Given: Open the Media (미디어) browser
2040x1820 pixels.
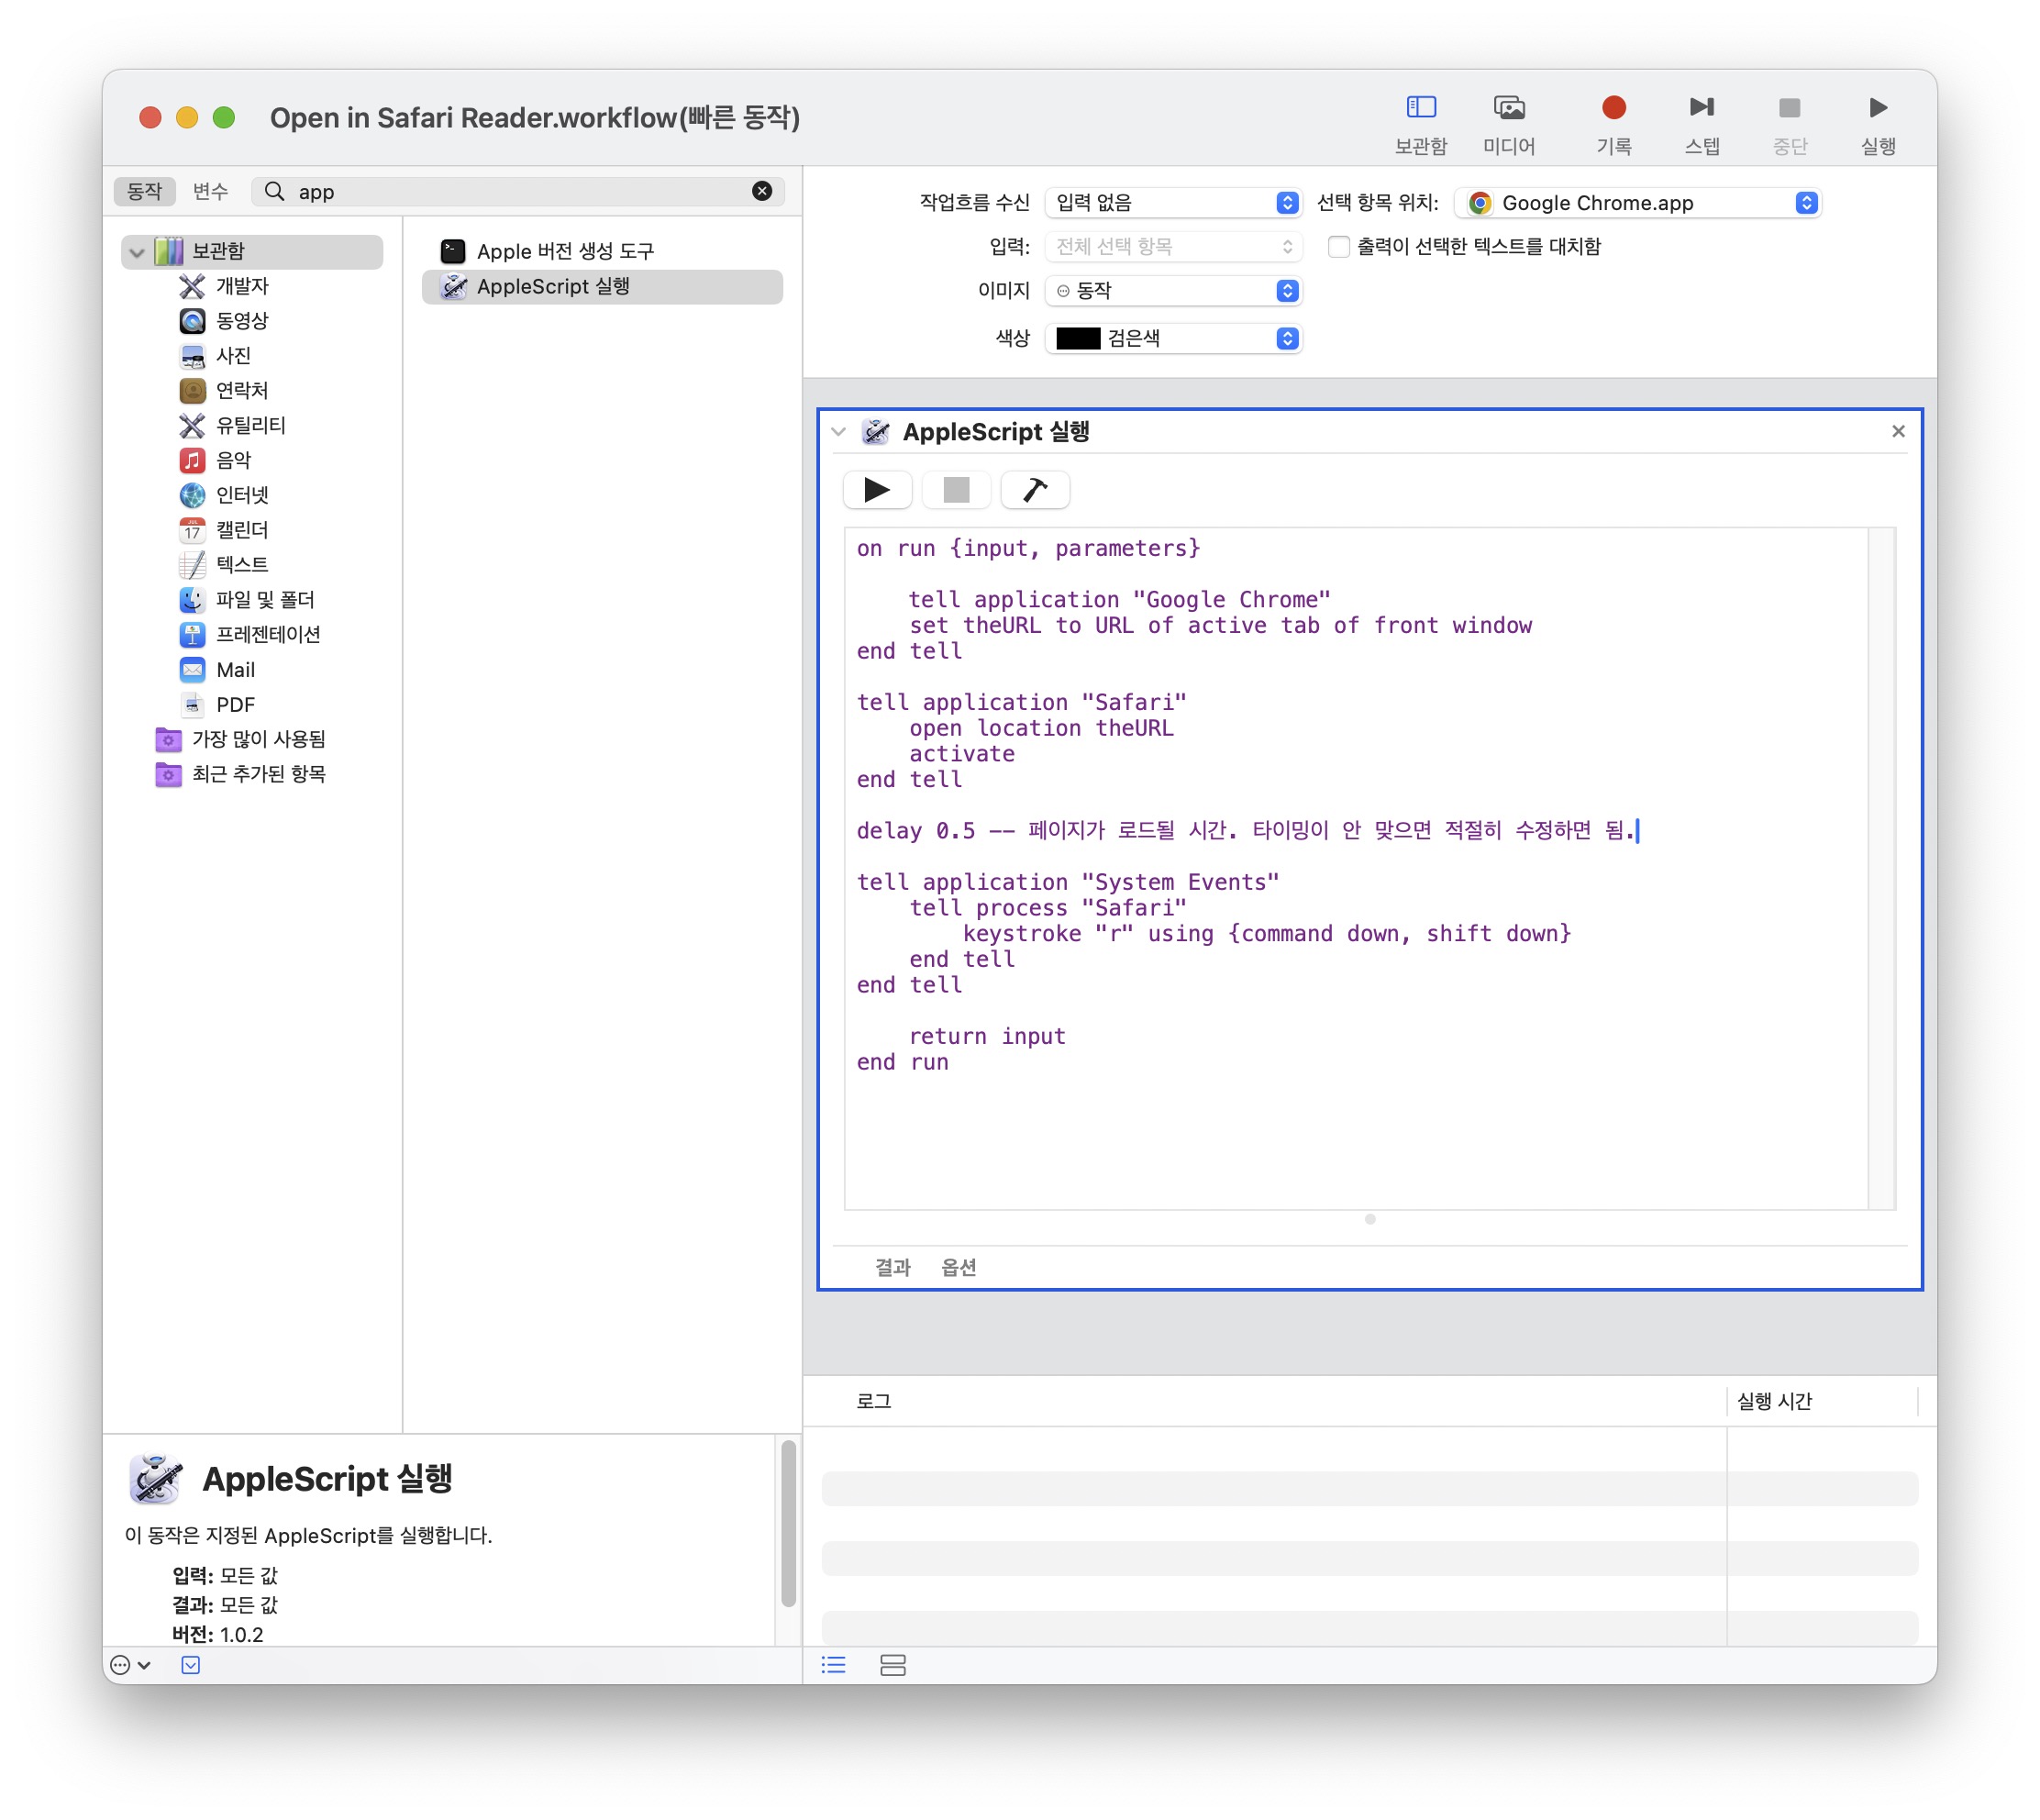Looking at the screenshot, I should point(1508,108).
